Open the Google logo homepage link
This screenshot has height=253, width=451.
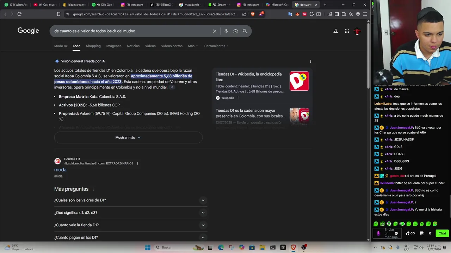pos(28,31)
